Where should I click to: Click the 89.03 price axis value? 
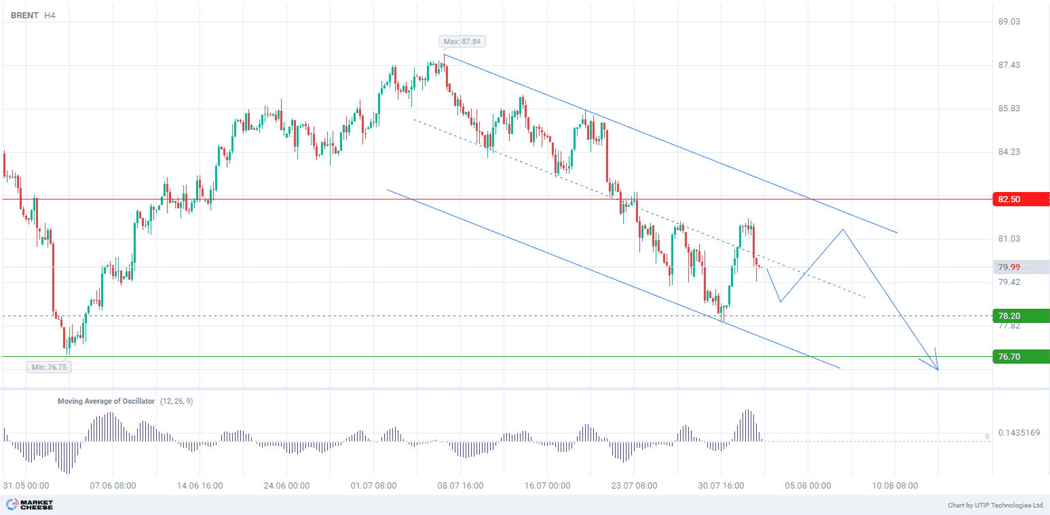coord(1009,22)
